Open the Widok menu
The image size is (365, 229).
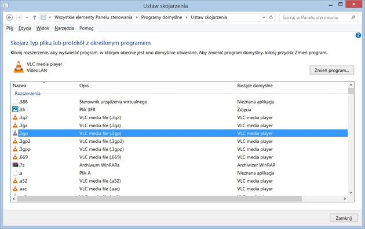pyautogui.click(x=43, y=28)
